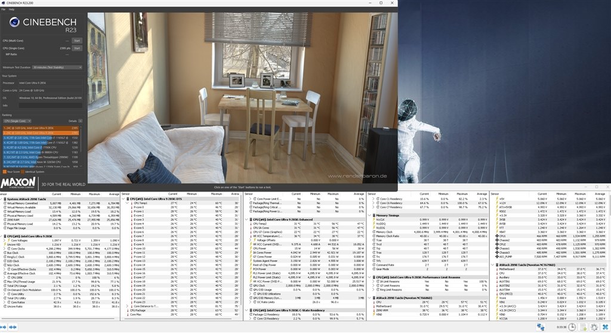Expand the IA Limit Reasons row
This screenshot has height=333, width=611.
click(x=374, y=282)
